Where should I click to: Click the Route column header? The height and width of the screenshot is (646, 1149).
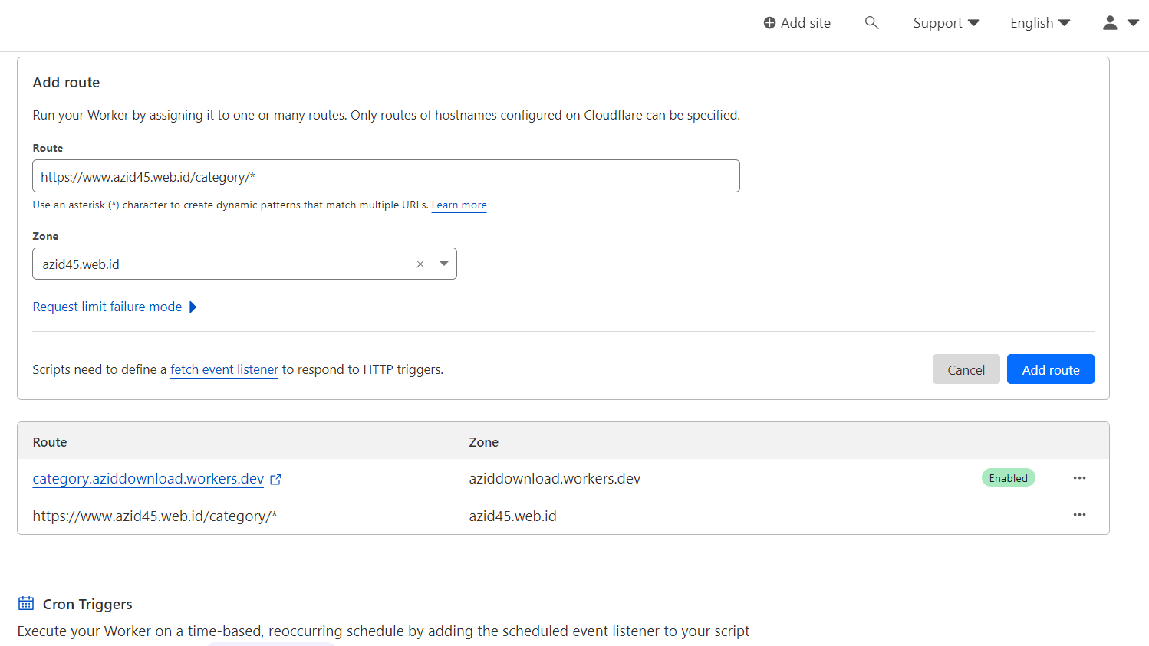pyautogui.click(x=50, y=442)
